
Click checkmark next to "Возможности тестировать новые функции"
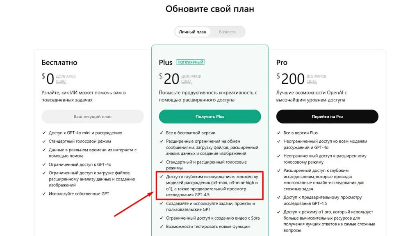click(162, 226)
